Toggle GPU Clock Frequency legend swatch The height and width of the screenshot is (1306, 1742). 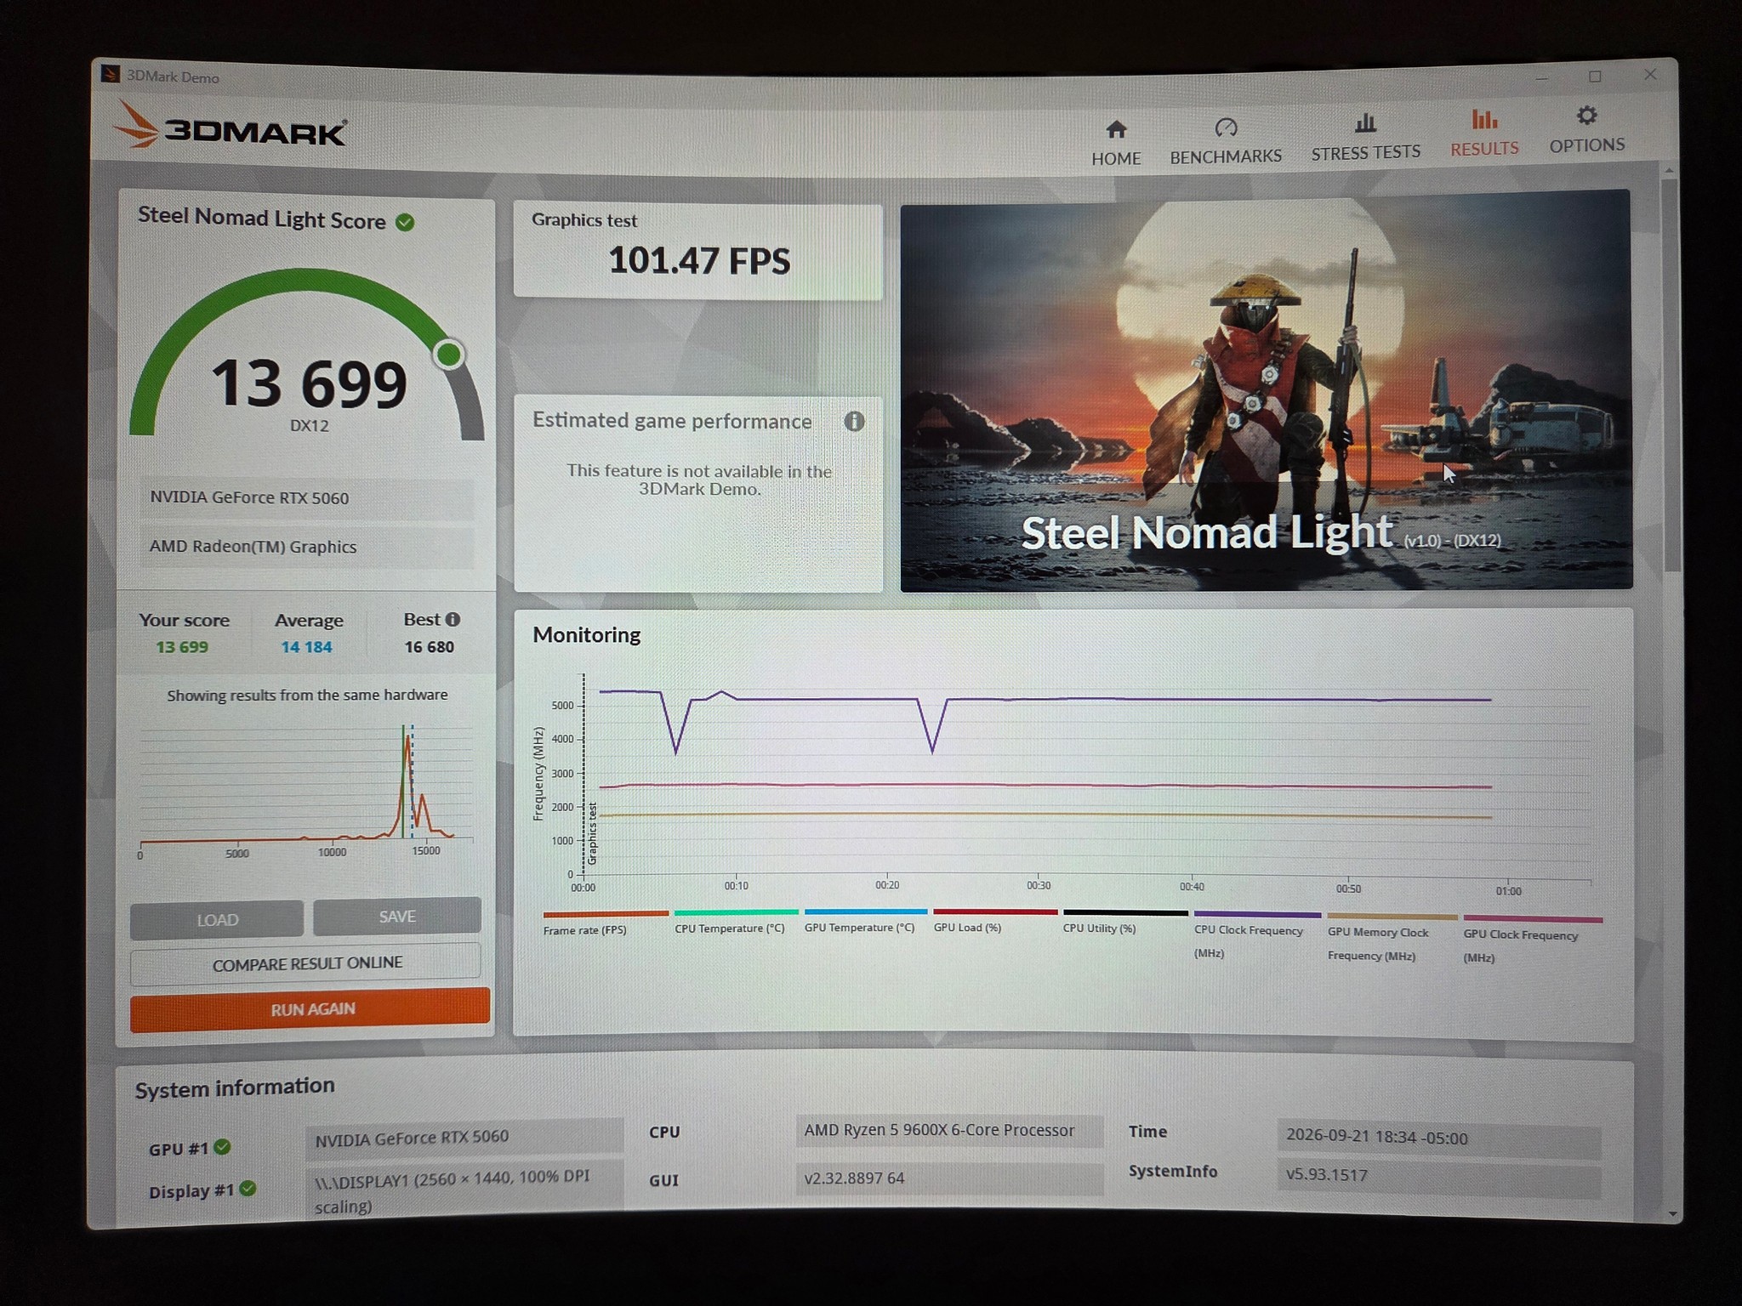(1533, 919)
